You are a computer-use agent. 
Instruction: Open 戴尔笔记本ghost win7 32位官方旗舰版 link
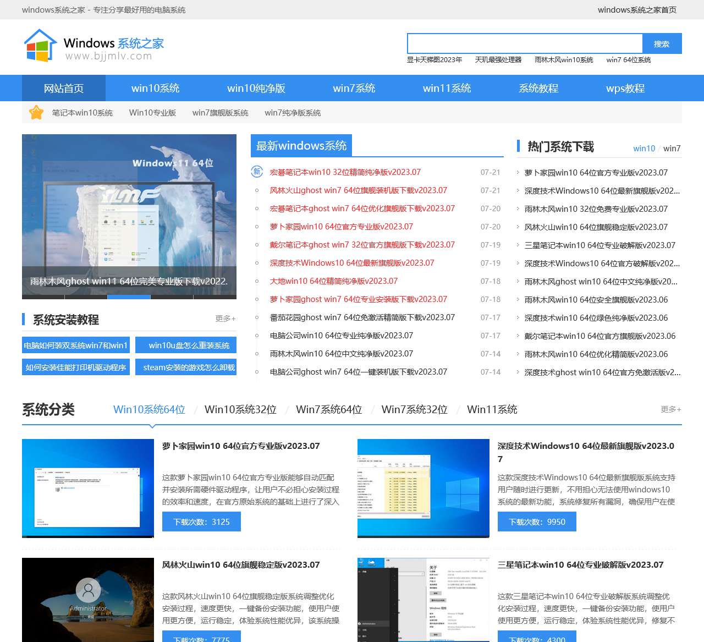362,245
